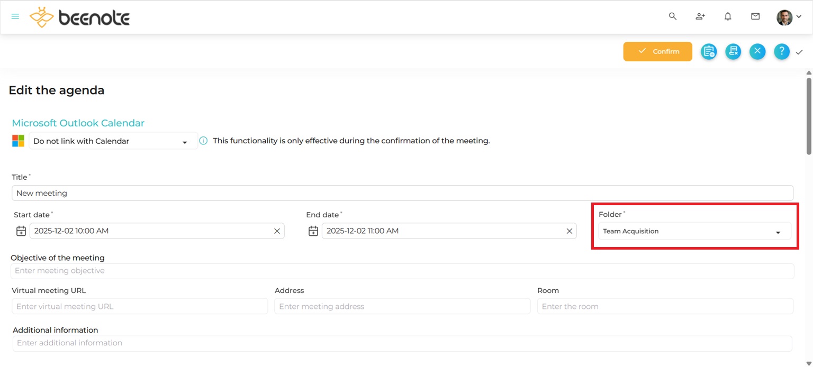Open the hamburger navigation menu

(x=15, y=16)
